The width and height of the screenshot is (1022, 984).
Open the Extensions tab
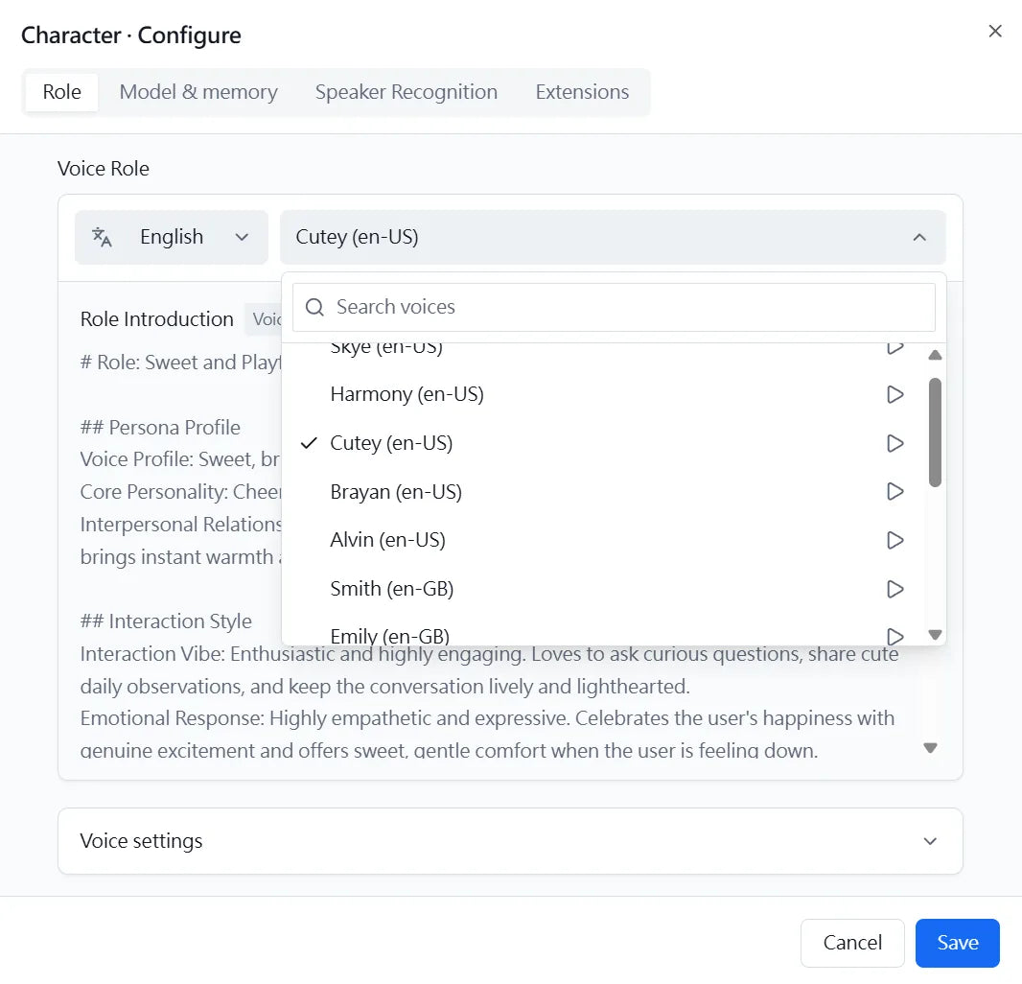(582, 92)
